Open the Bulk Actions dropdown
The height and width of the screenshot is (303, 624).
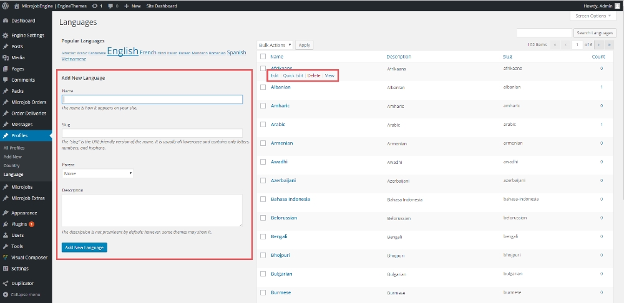[x=275, y=45]
